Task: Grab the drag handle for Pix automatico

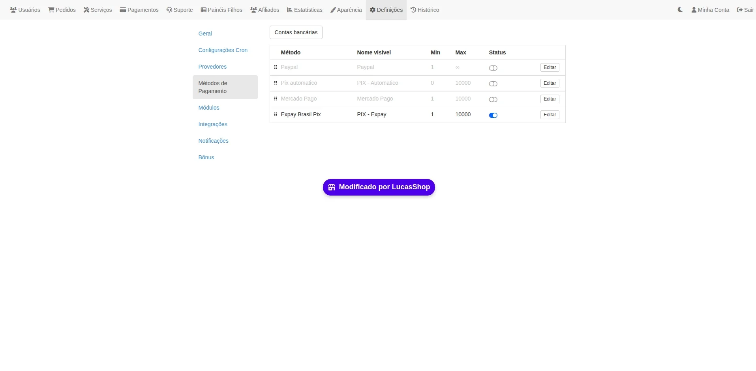Action: pos(276,83)
